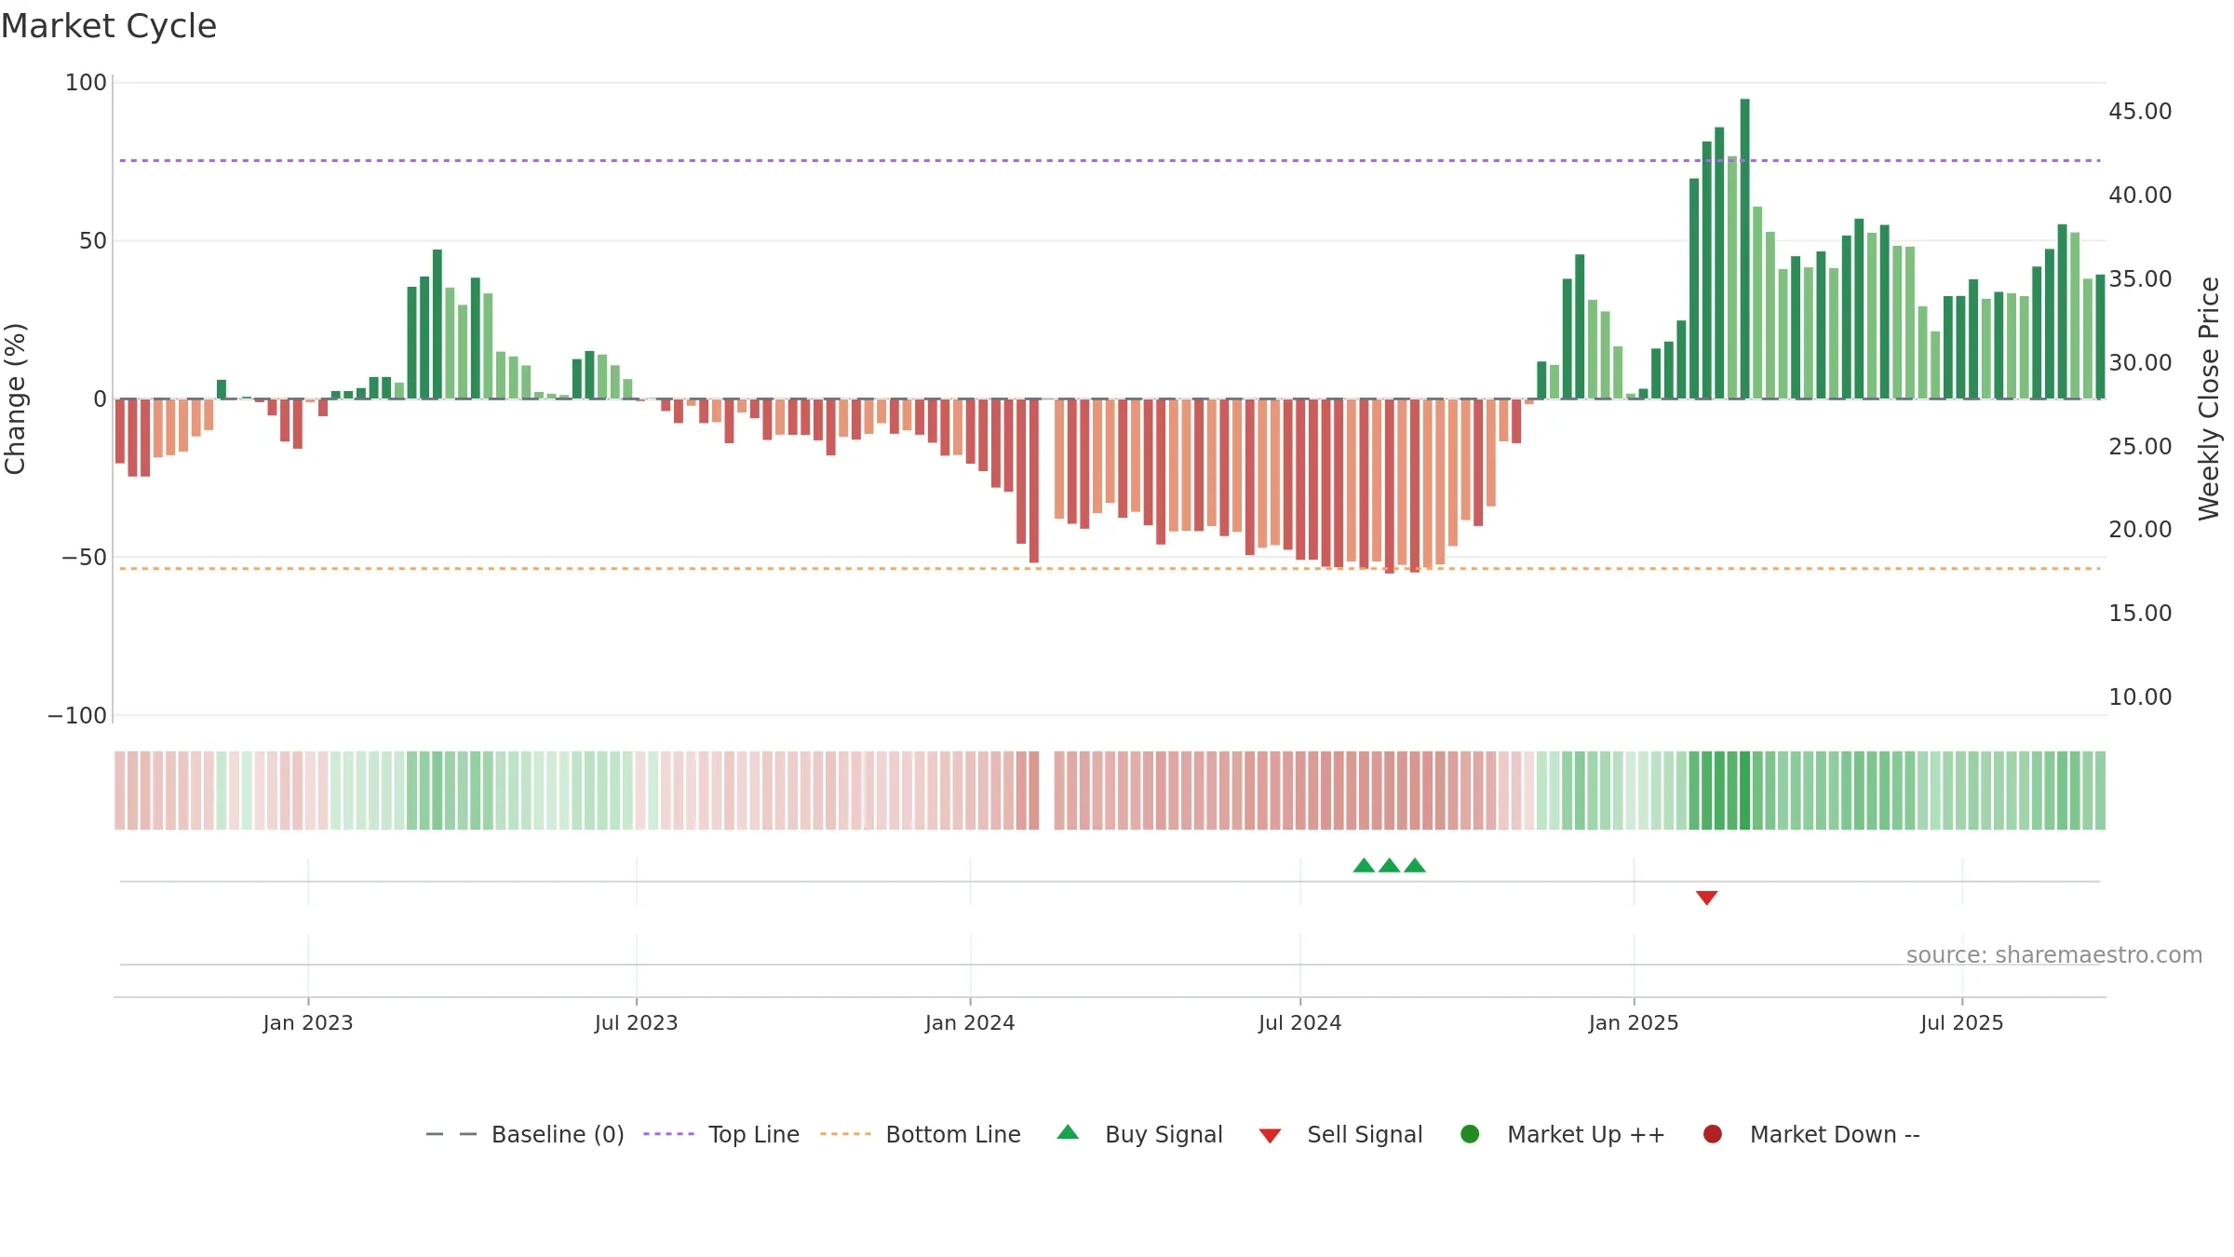Click the Jan 2023 axis label

(308, 1022)
